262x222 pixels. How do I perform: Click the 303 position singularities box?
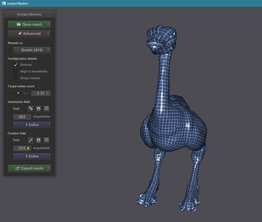pyautogui.click(x=22, y=148)
